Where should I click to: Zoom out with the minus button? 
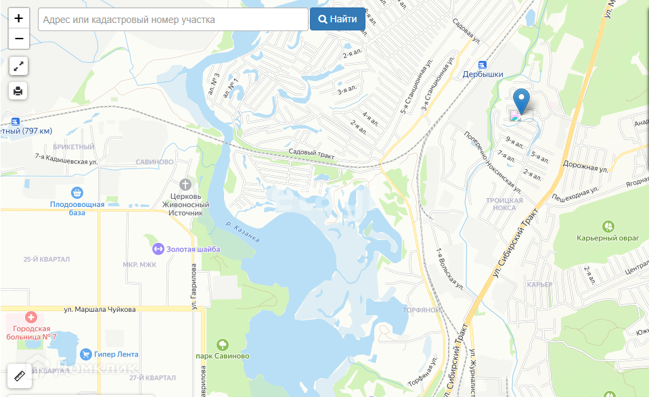pos(19,39)
